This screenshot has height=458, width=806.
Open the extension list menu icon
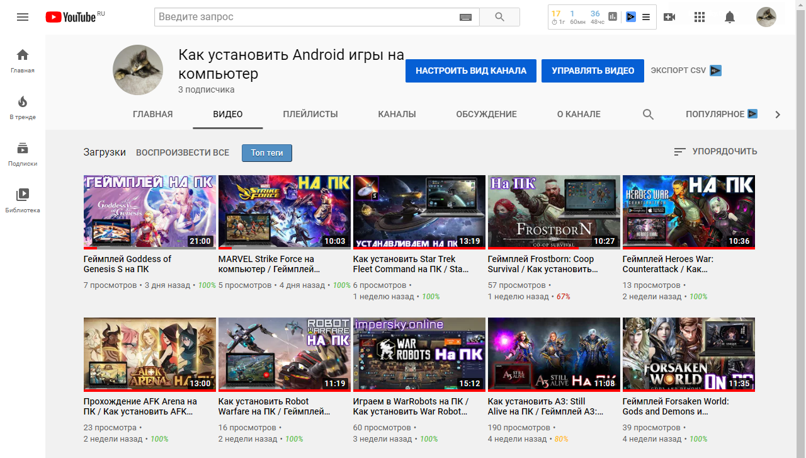coord(646,17)
